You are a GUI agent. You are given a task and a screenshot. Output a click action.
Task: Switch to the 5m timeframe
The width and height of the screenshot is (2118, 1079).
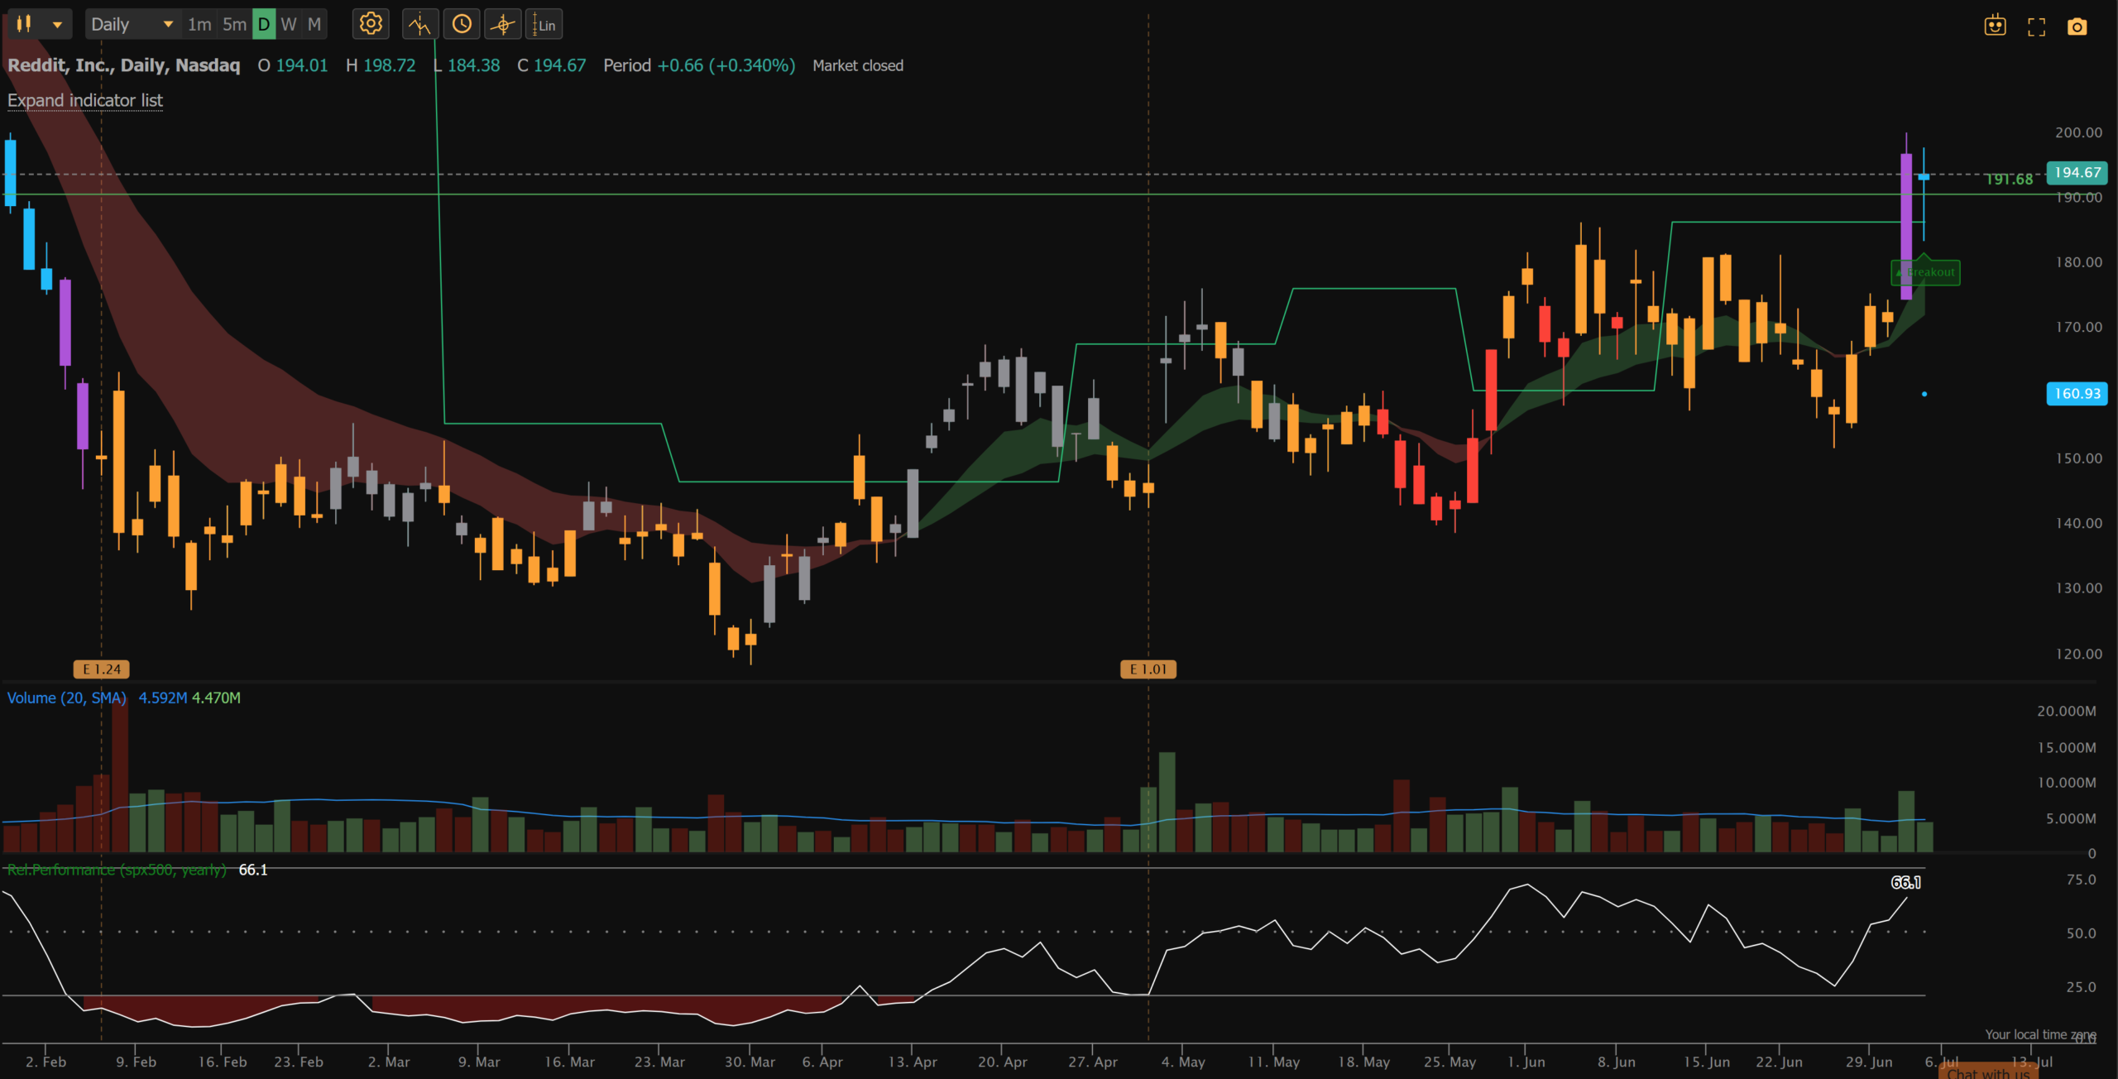234,24
